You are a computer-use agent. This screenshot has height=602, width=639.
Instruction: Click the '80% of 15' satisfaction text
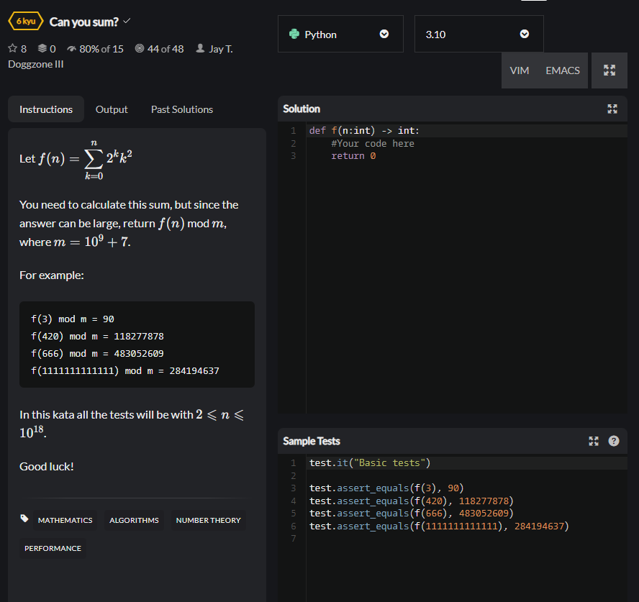click(101, 49)
